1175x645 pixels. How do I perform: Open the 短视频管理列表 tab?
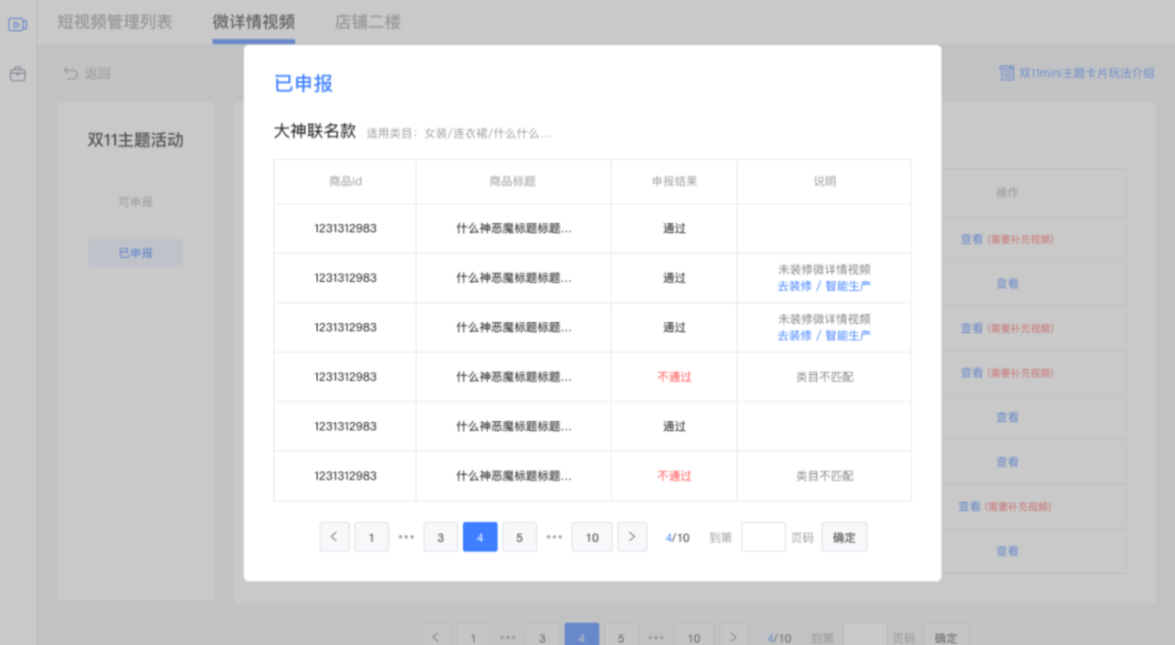click(115, 22)
